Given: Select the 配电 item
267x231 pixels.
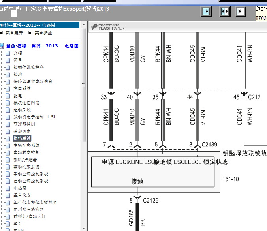Looking at the screenshot, I should pos(18,96).
